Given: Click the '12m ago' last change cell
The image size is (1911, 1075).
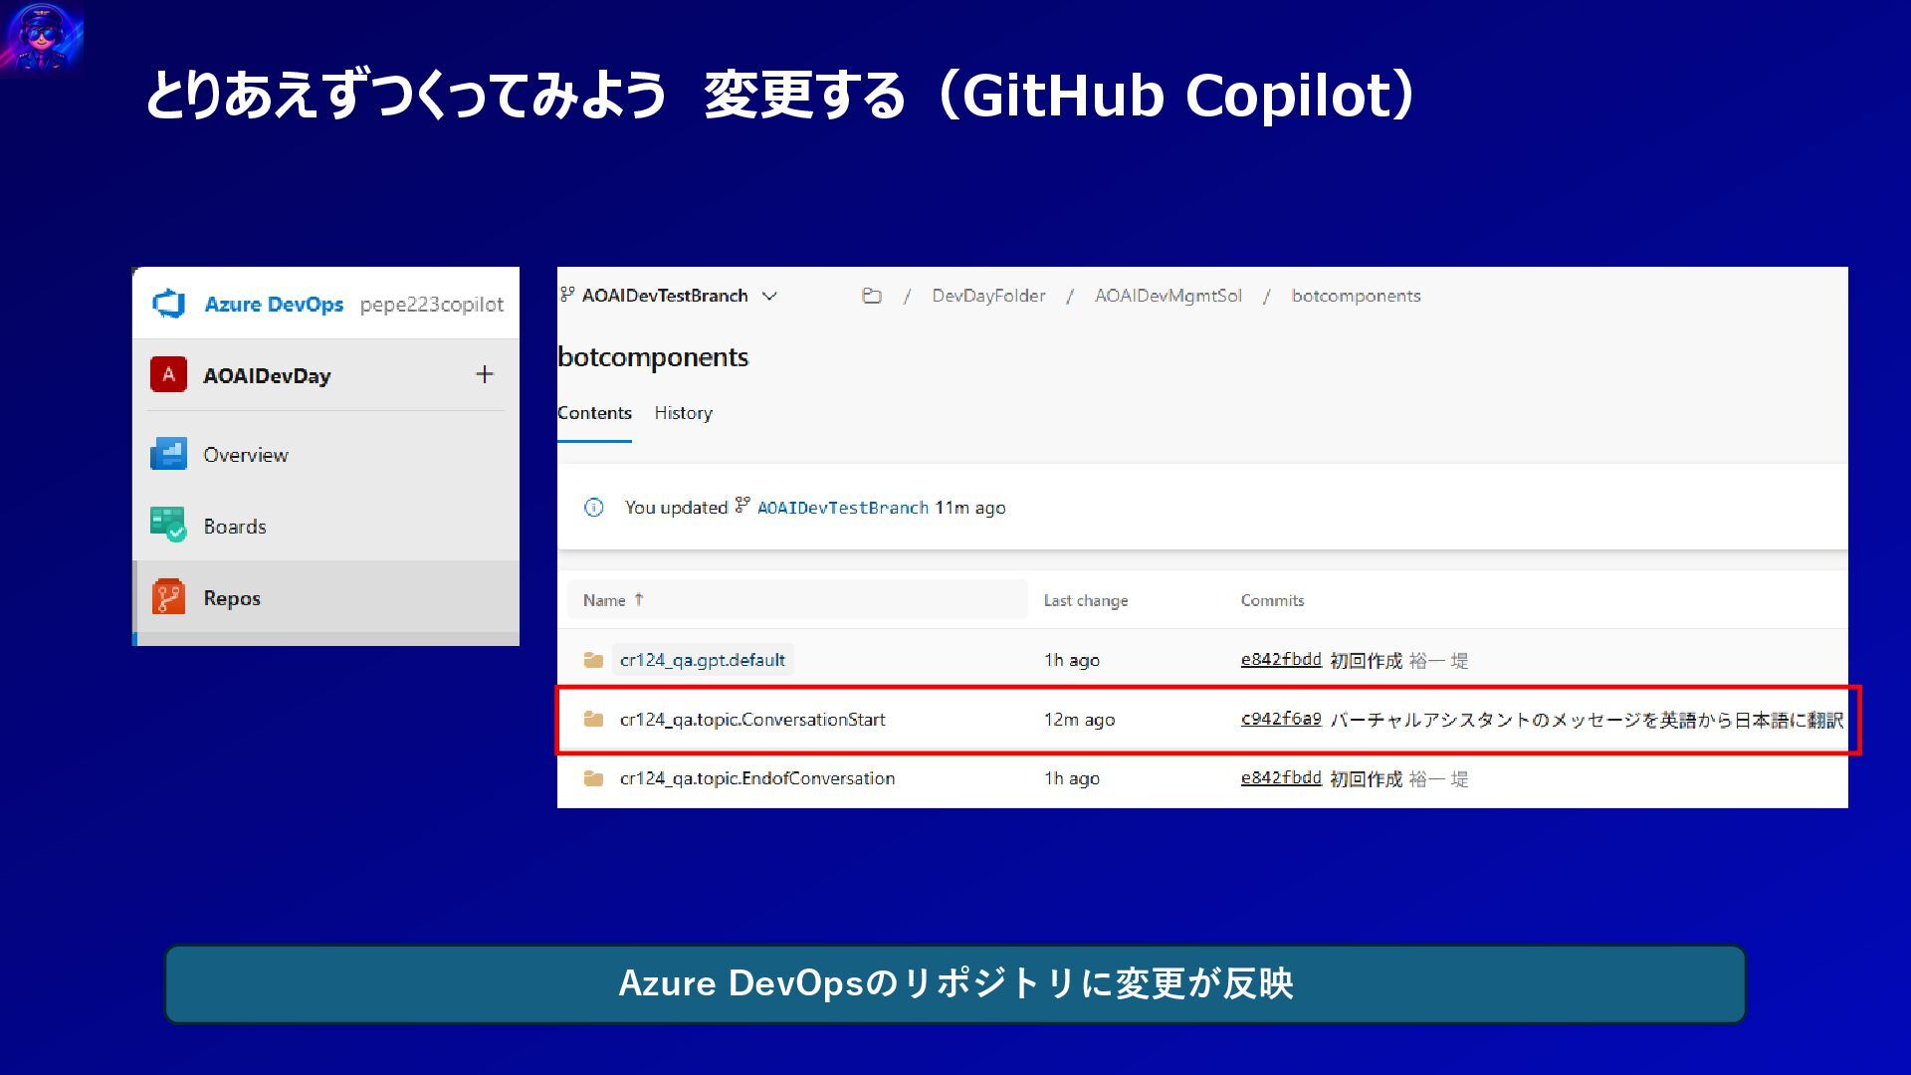Looking at the screenshot, I should tap(1079, 720).
